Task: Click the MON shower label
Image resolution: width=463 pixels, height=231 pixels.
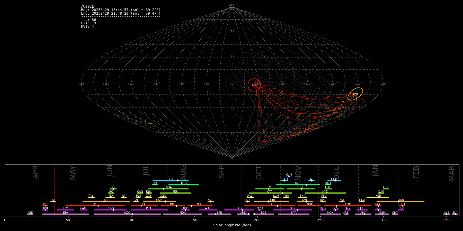Action: [330, 213]
